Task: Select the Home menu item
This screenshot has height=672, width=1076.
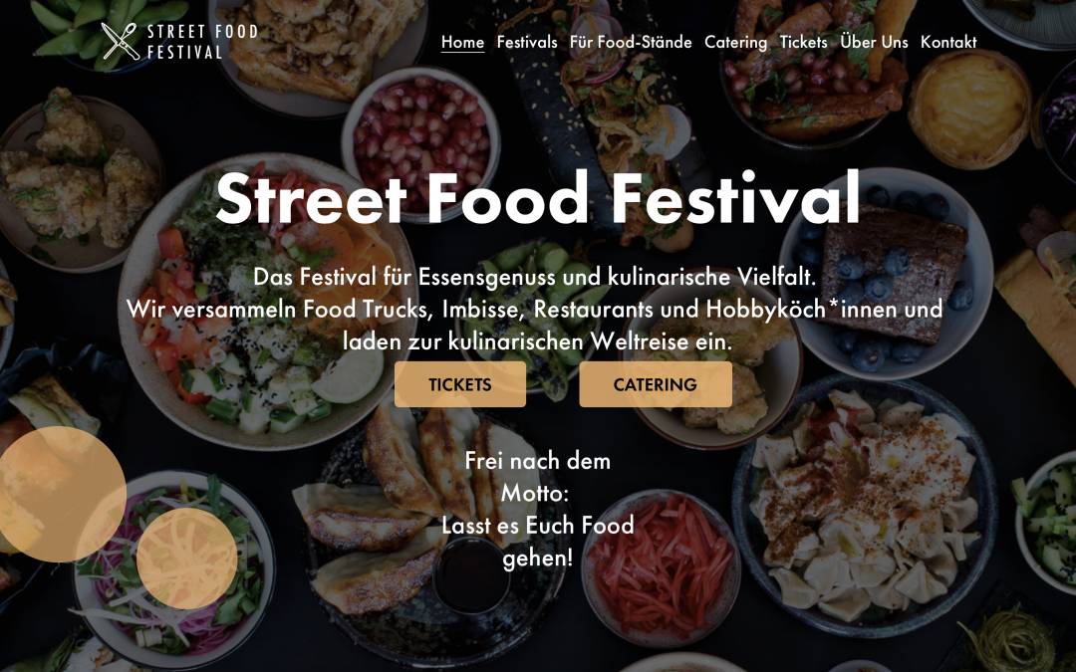Action: pos(462,42)
